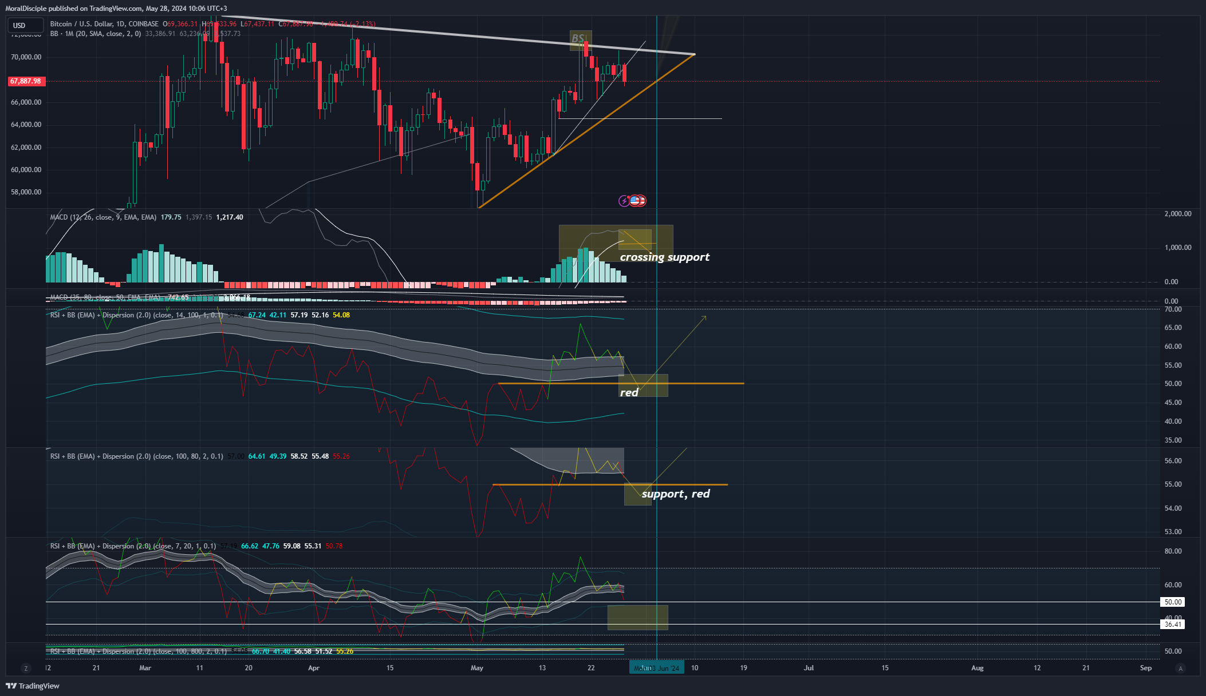The width and height of the screenshot is (1206, 696).
Task: Click the 'MoralDisciple published on TradingView.com' header text
Action: click(x=74, y=8)
